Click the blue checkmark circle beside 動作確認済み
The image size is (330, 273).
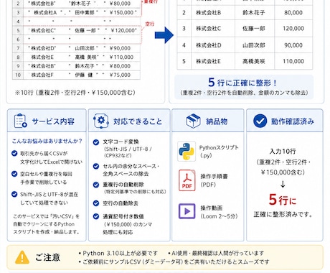[x=260, y=121]
